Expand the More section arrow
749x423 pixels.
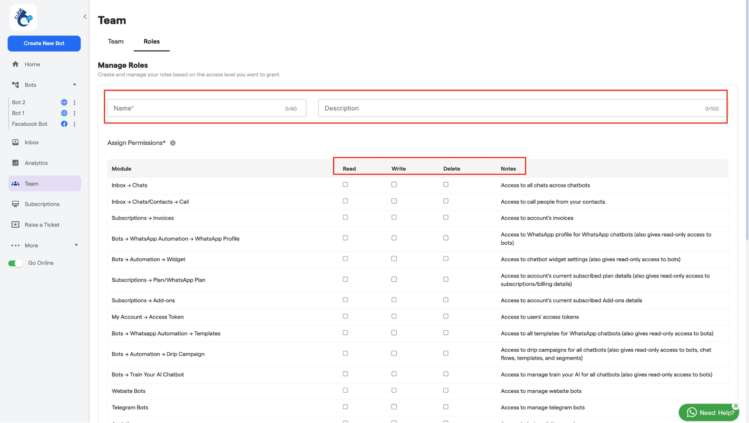click(76, 245)
